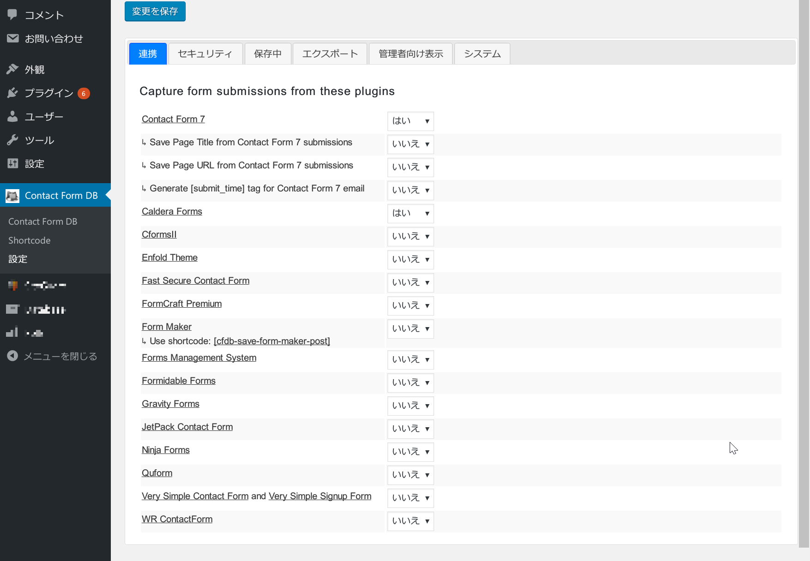Open Gravity Forms dropdown
Screen dimensions: 810x561
(x=411, y=406)
